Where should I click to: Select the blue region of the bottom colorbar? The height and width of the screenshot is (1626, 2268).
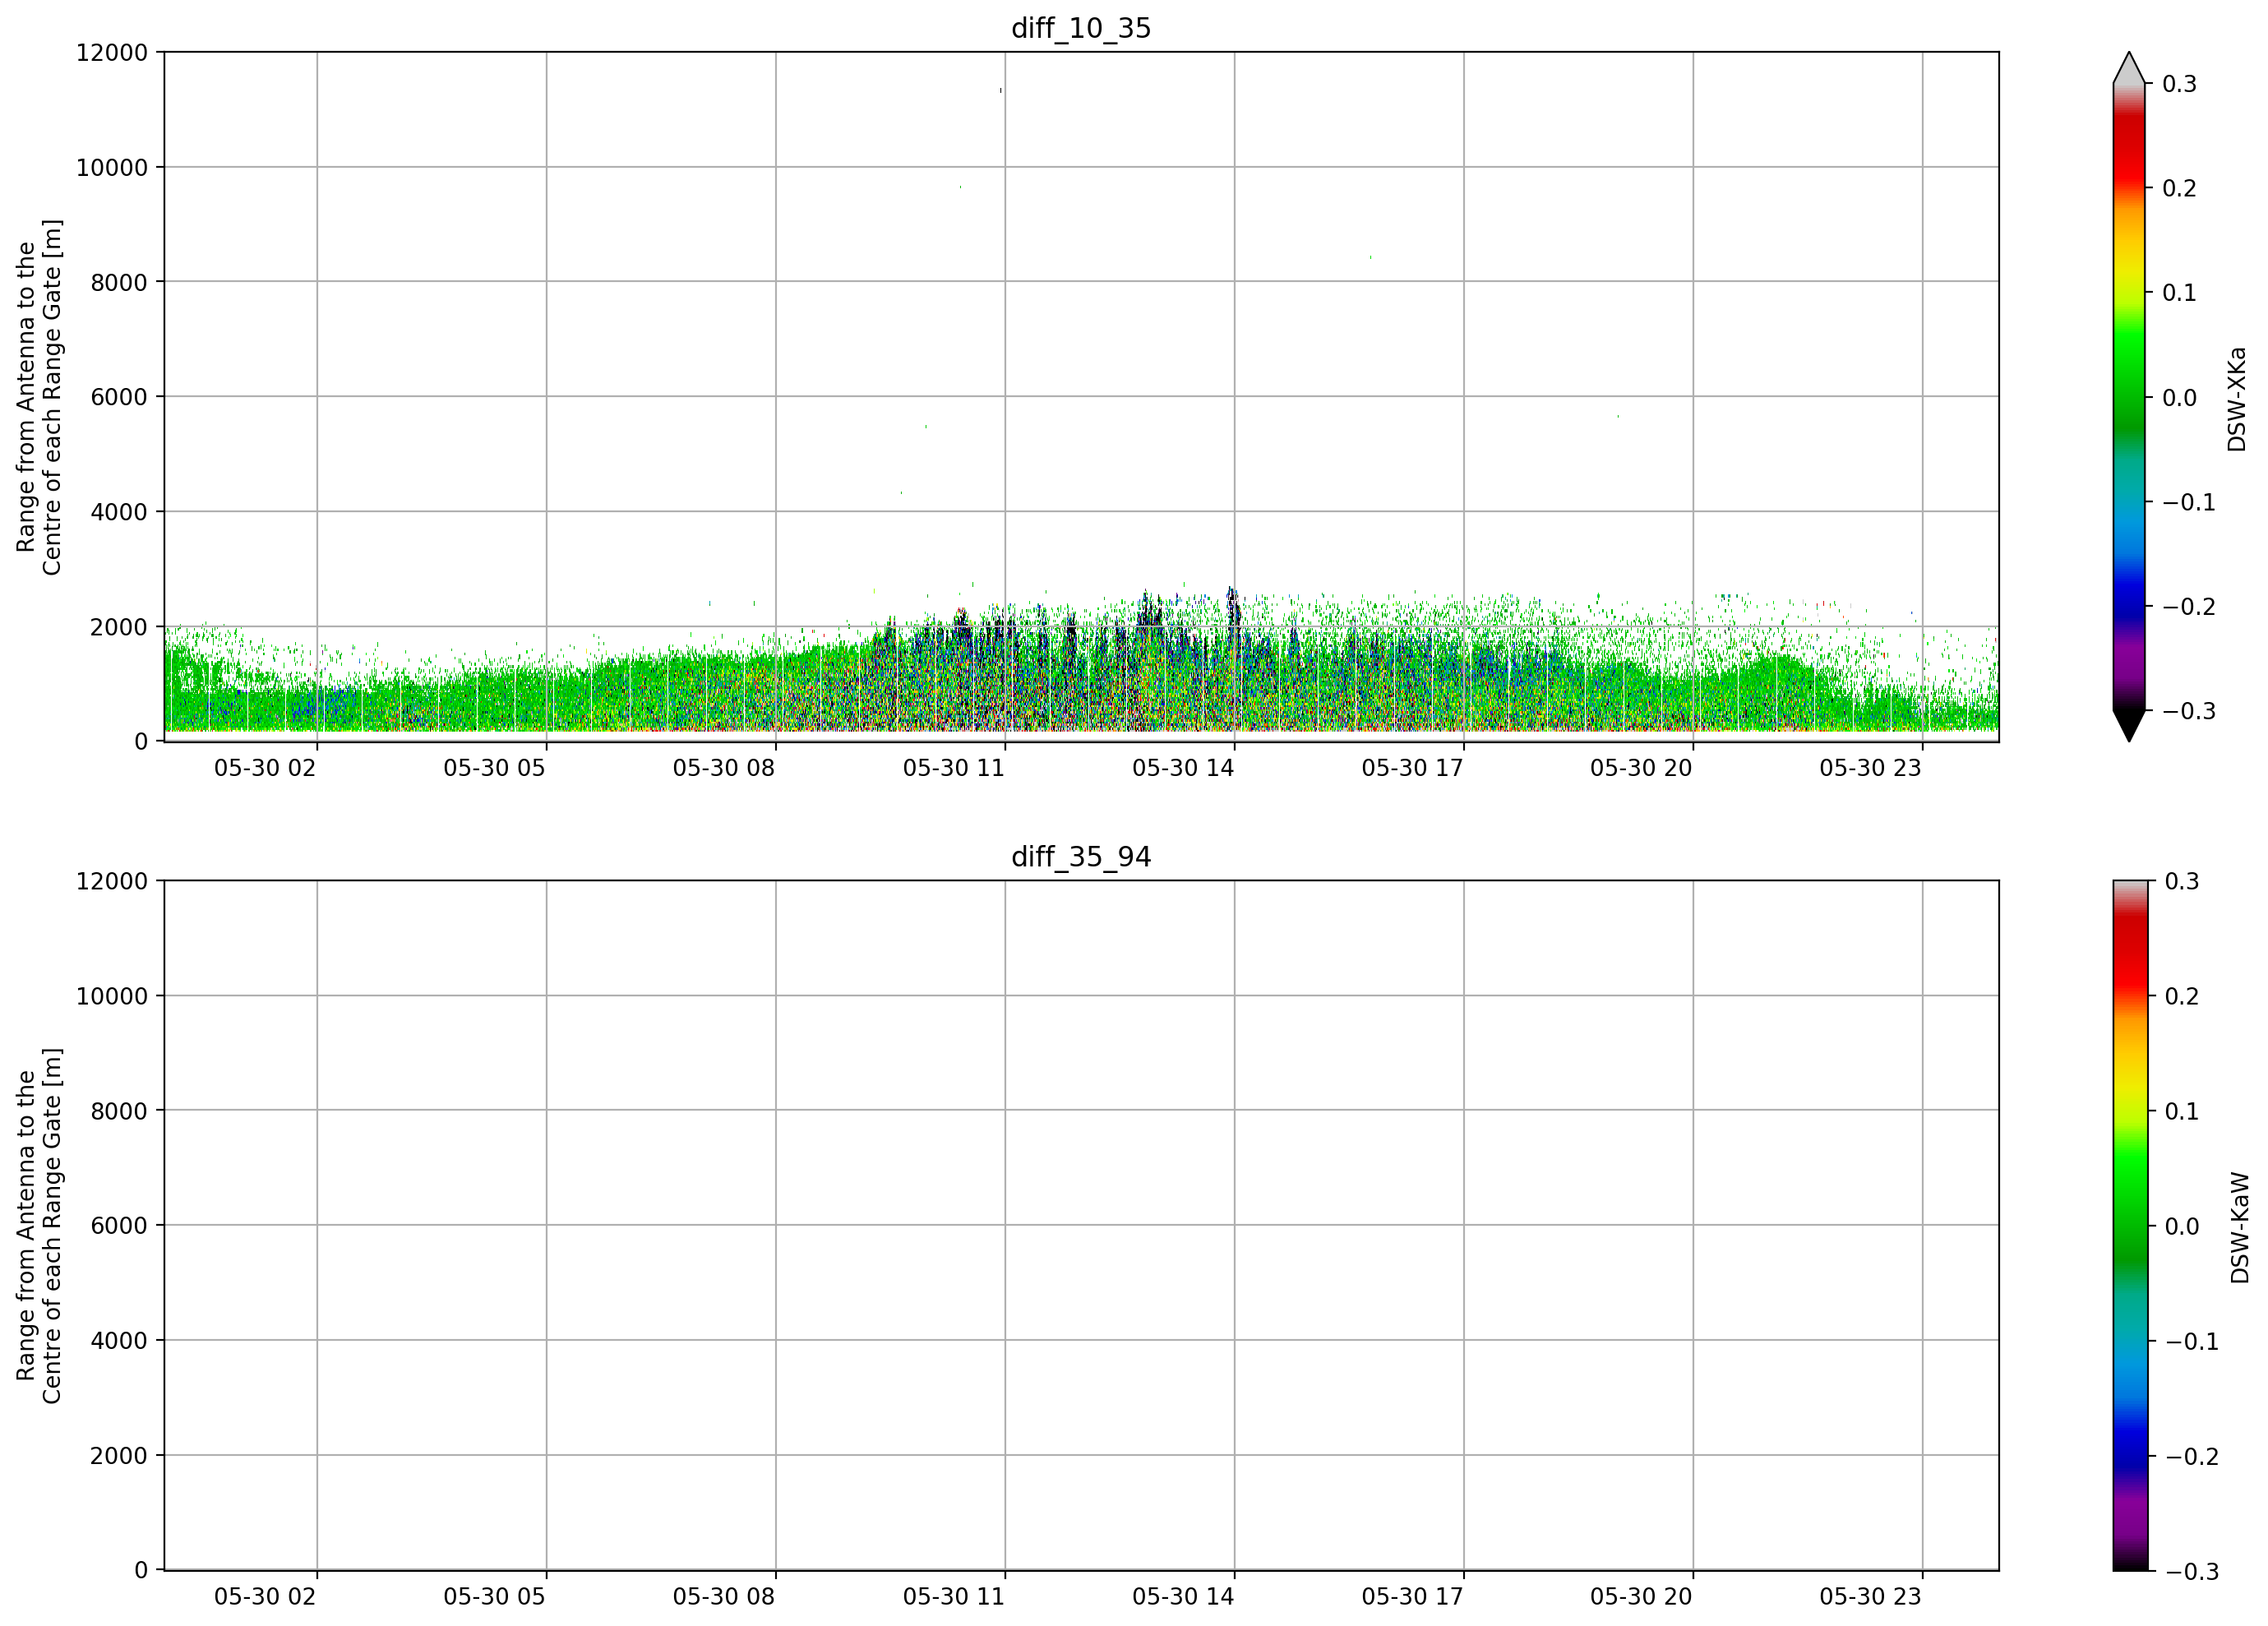(x=2129, y=1440)
